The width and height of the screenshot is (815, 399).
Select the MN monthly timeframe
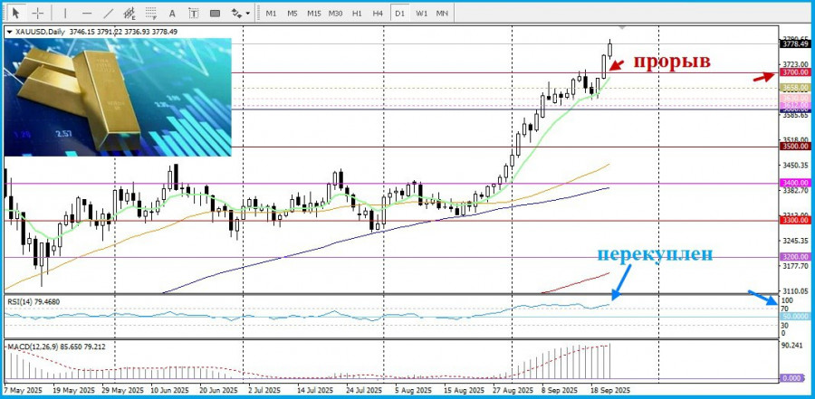(442, 13)
